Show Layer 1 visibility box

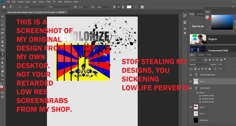[191, 114]
